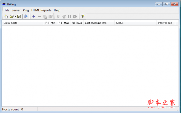Open the File menu
Image resolution: width=181 pixels, height=113 pixels.
click(x=7, y=10)
